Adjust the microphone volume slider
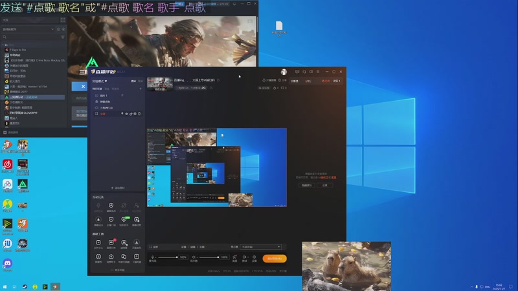Image resolution: width=518 pixels, height=291 pixels. [168, 257]
